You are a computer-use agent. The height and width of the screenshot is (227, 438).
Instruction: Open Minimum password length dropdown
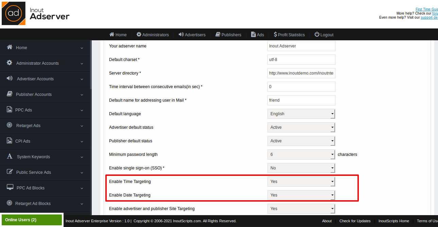pyautogui.click(x=300, y=154)
